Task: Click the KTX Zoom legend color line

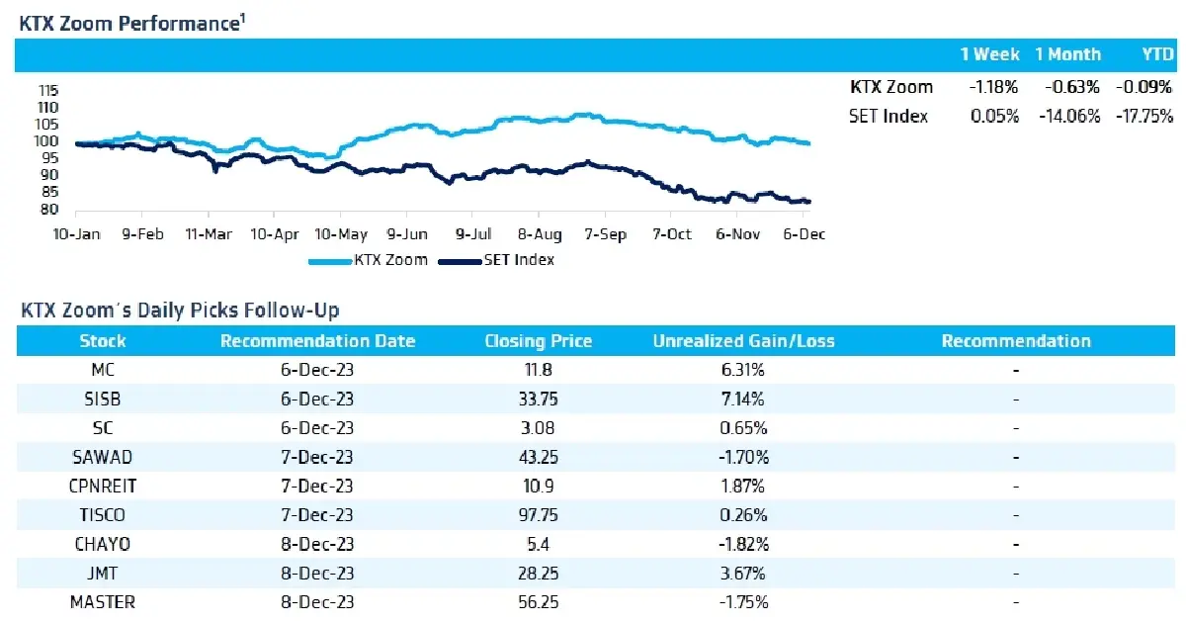Action: tap(330, 261)
